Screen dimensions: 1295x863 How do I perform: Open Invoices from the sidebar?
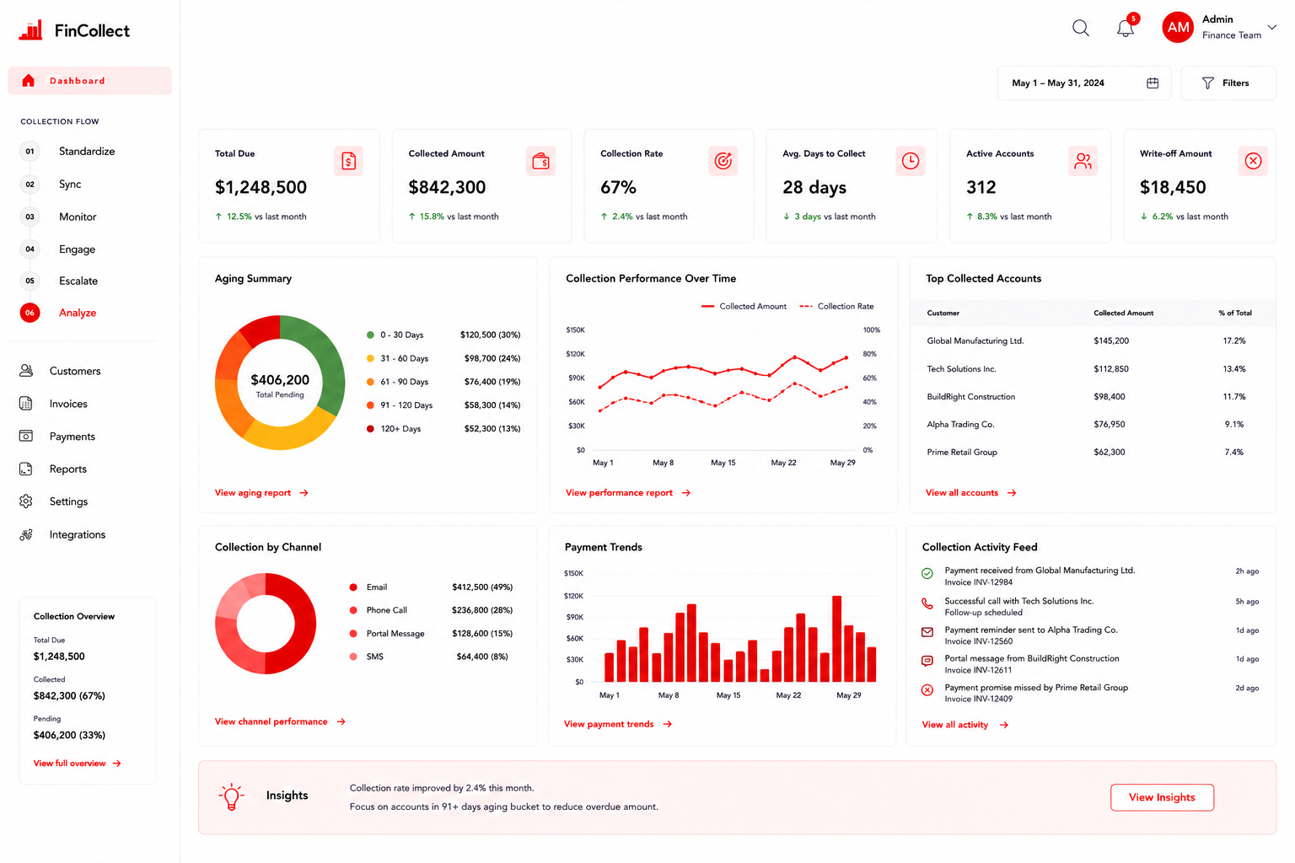coord(53,404)
